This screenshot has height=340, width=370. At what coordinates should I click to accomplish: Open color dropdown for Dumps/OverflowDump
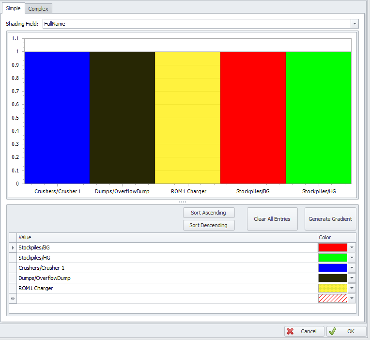[352, 278]
